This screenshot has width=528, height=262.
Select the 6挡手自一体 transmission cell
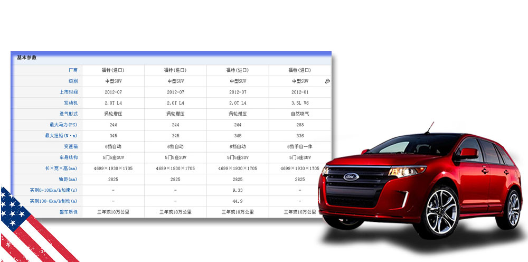(x=299, y=146)
